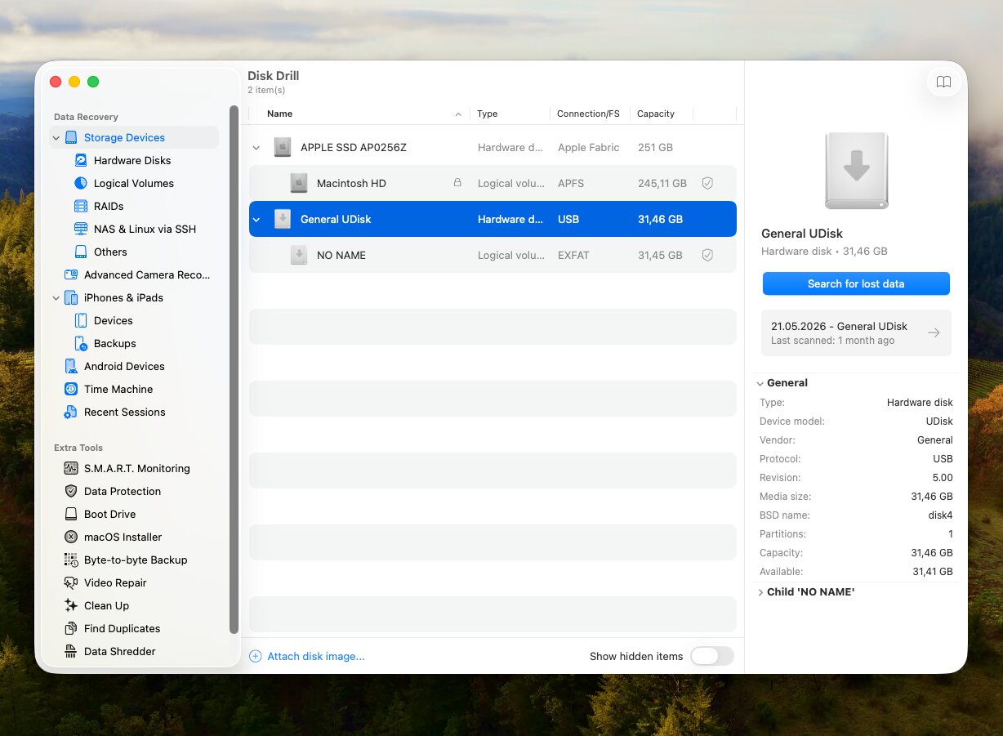This screenshot has width=1003, height=736.
Task: Collapse the APPLE SSD AP0256Z row
Action: [x=256, y=148]
